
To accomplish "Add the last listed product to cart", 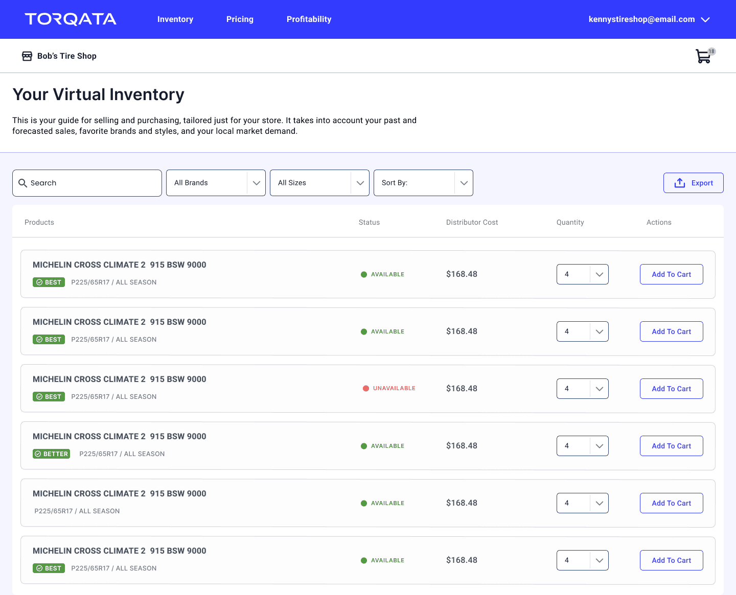I will click(x=671, y=560).
